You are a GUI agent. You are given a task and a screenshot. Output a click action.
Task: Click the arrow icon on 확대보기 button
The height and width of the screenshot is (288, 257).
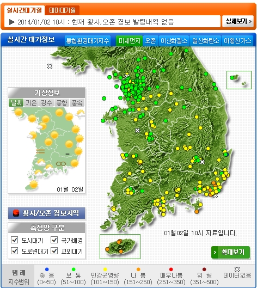pos(215,252)
